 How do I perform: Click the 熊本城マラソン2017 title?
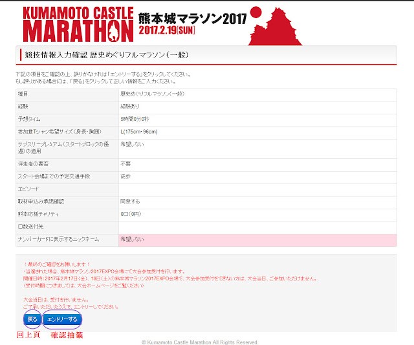tap(193, 19)
